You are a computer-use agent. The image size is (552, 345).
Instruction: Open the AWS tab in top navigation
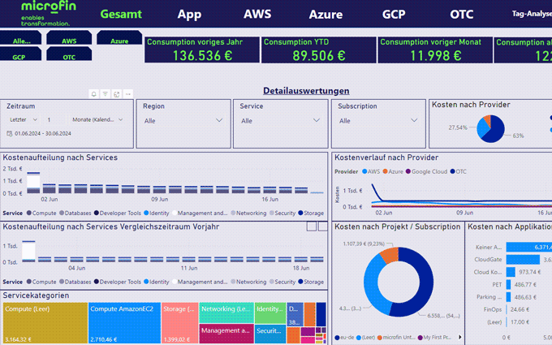click(x=257, y=14)
